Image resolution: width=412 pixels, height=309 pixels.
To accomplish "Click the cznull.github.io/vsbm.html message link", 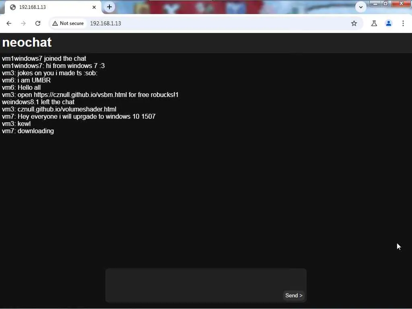I will point(80,95).
